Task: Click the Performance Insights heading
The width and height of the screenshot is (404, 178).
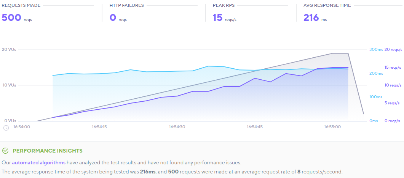Action: (48, 151)
